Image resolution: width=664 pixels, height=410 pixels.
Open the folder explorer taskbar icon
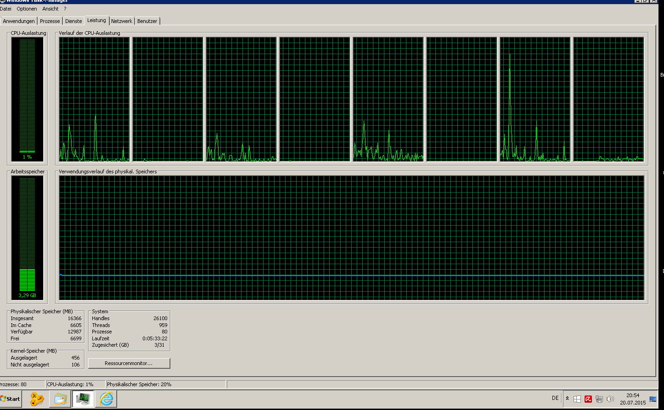tap(61, 399)
